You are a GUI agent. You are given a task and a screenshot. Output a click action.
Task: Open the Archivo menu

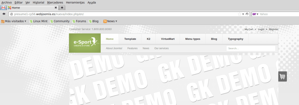7,2
